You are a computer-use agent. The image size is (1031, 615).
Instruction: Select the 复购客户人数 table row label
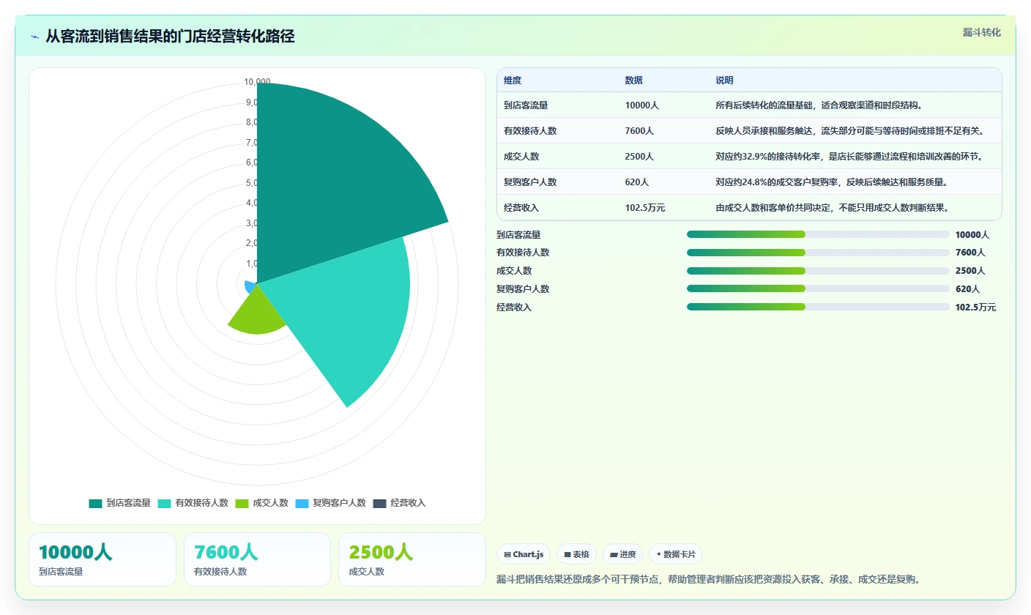point(530,182)
